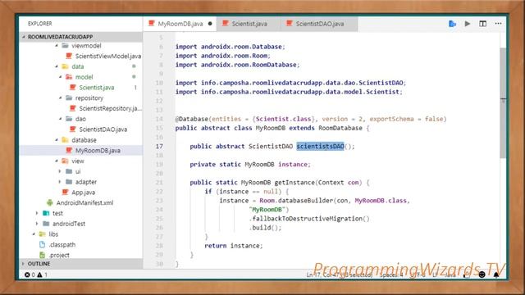Collapse the database folder arrow
Viewport: 525px width, 295px height.
point(57,140)
